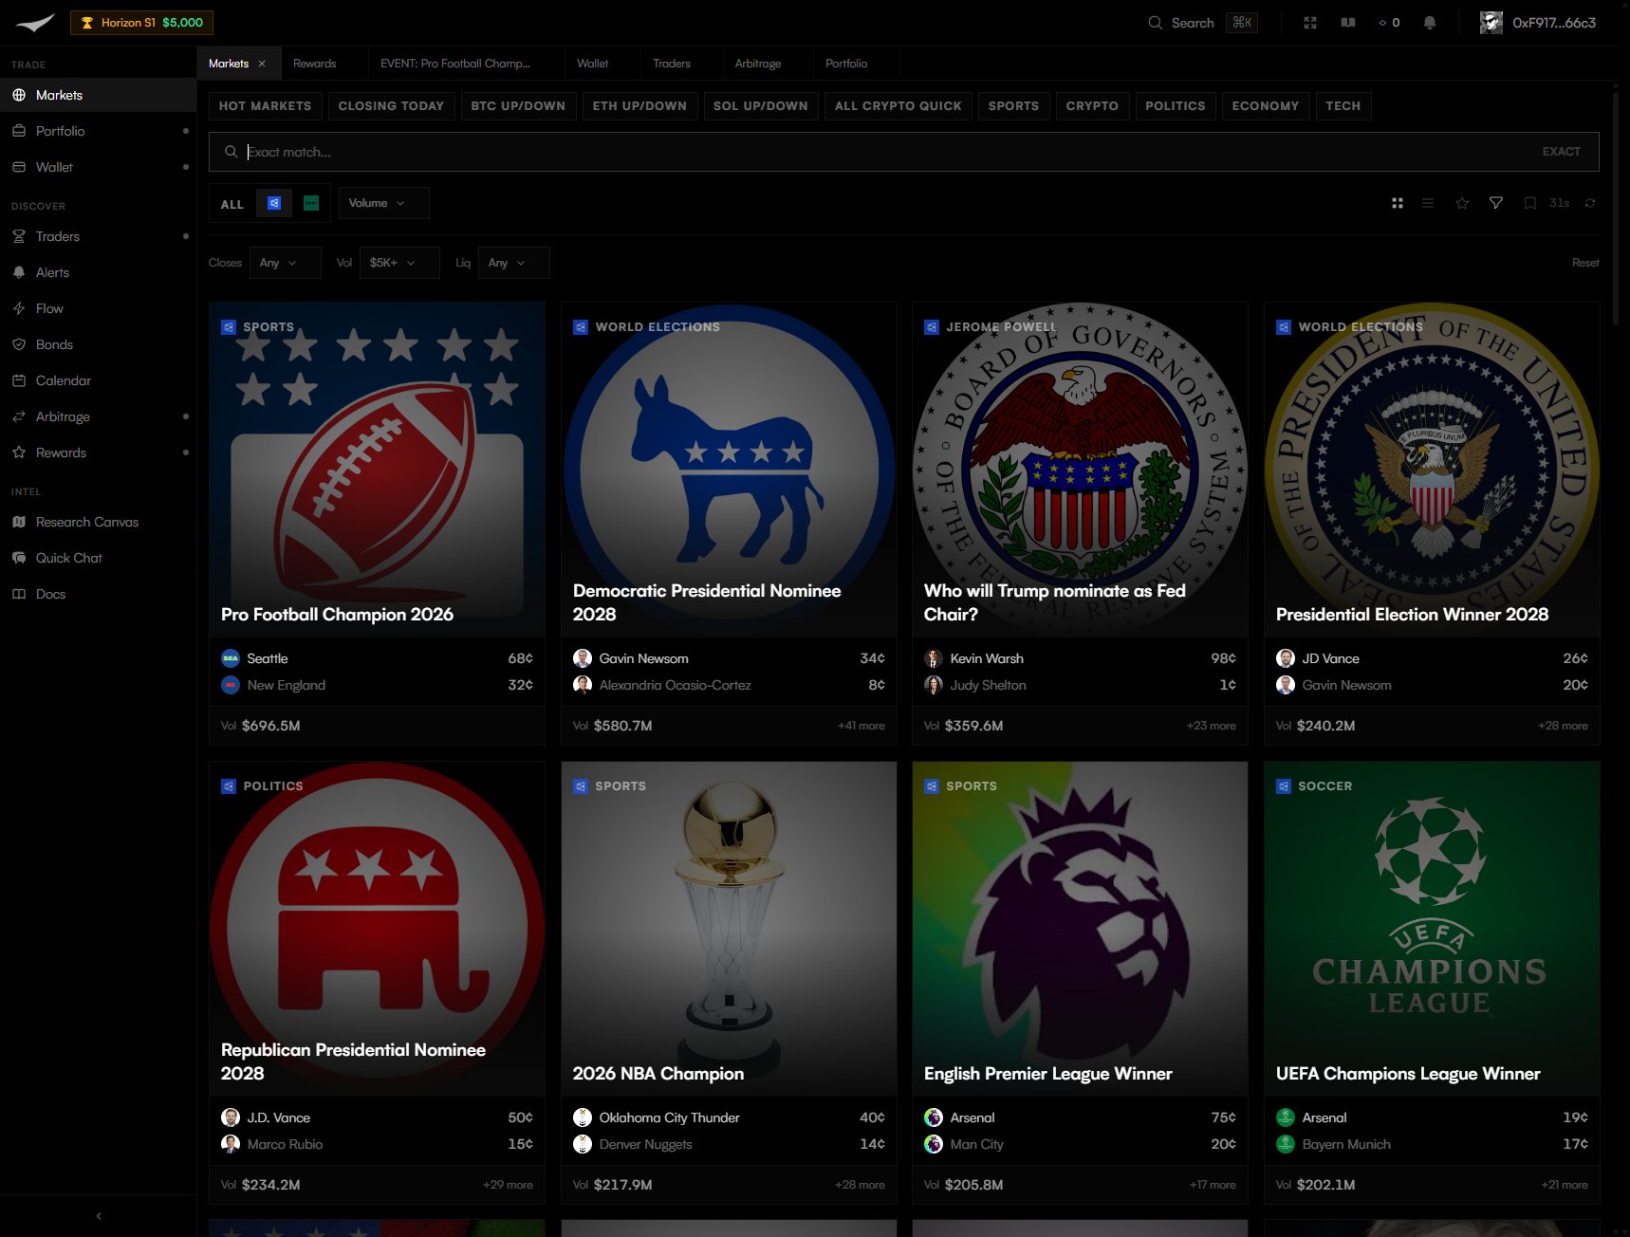Click the SOL UP/DOWN filter button

point(761,106)
